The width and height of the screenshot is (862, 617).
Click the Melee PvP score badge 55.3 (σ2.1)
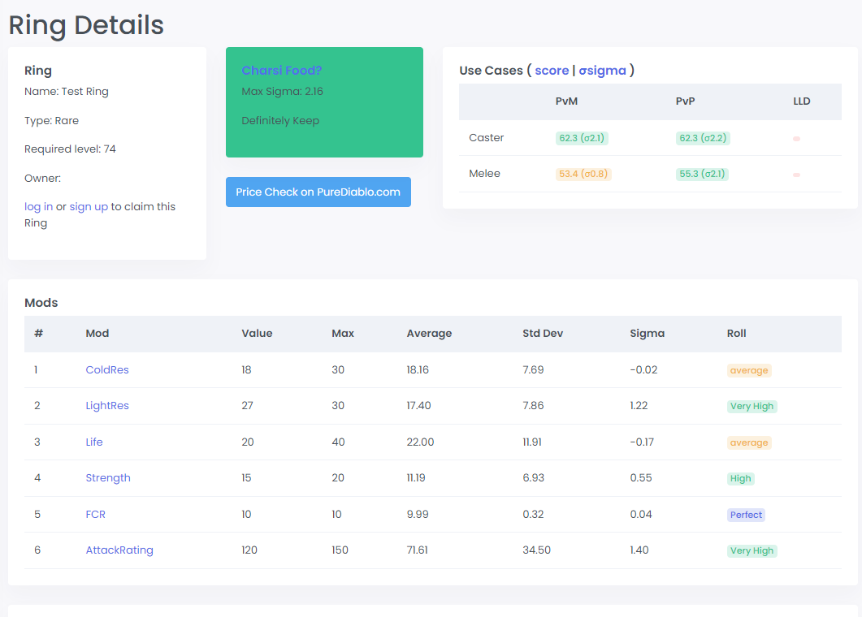pyautogui.click(x=702, y=174)
